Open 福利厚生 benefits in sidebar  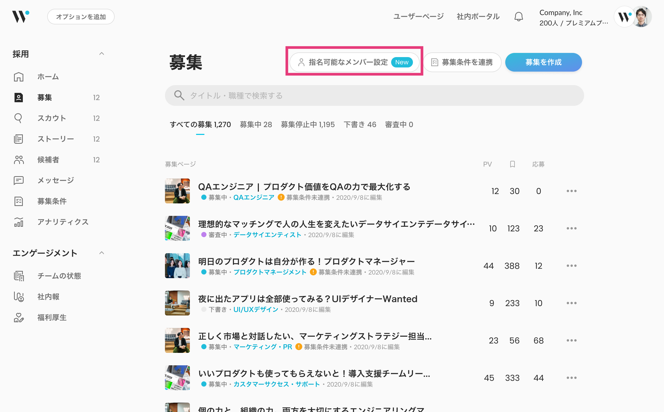(x=52, y=318)
